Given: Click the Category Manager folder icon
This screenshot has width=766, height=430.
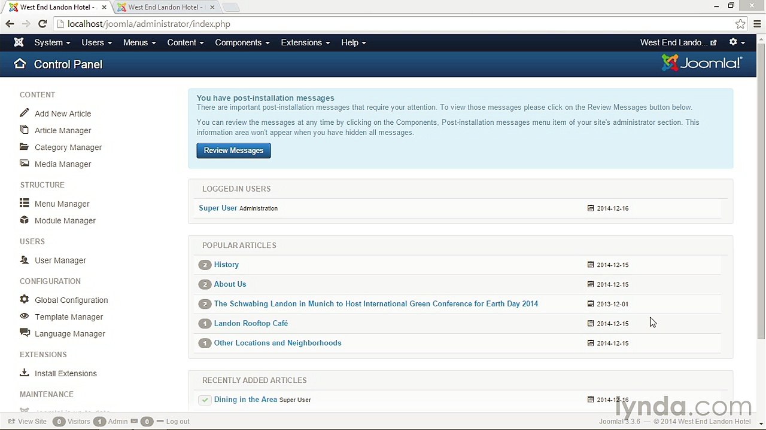Looking at the screenshot, I should click(24, 146).
